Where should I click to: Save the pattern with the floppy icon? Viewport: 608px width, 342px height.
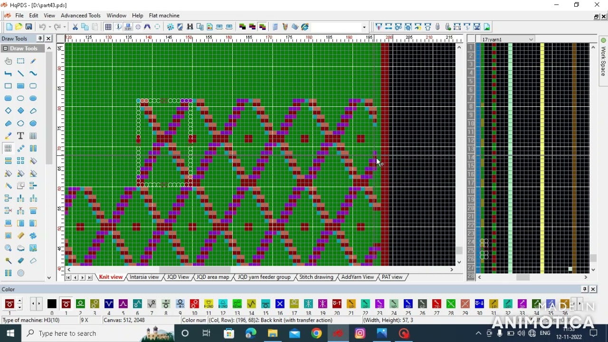pos(29,27)
